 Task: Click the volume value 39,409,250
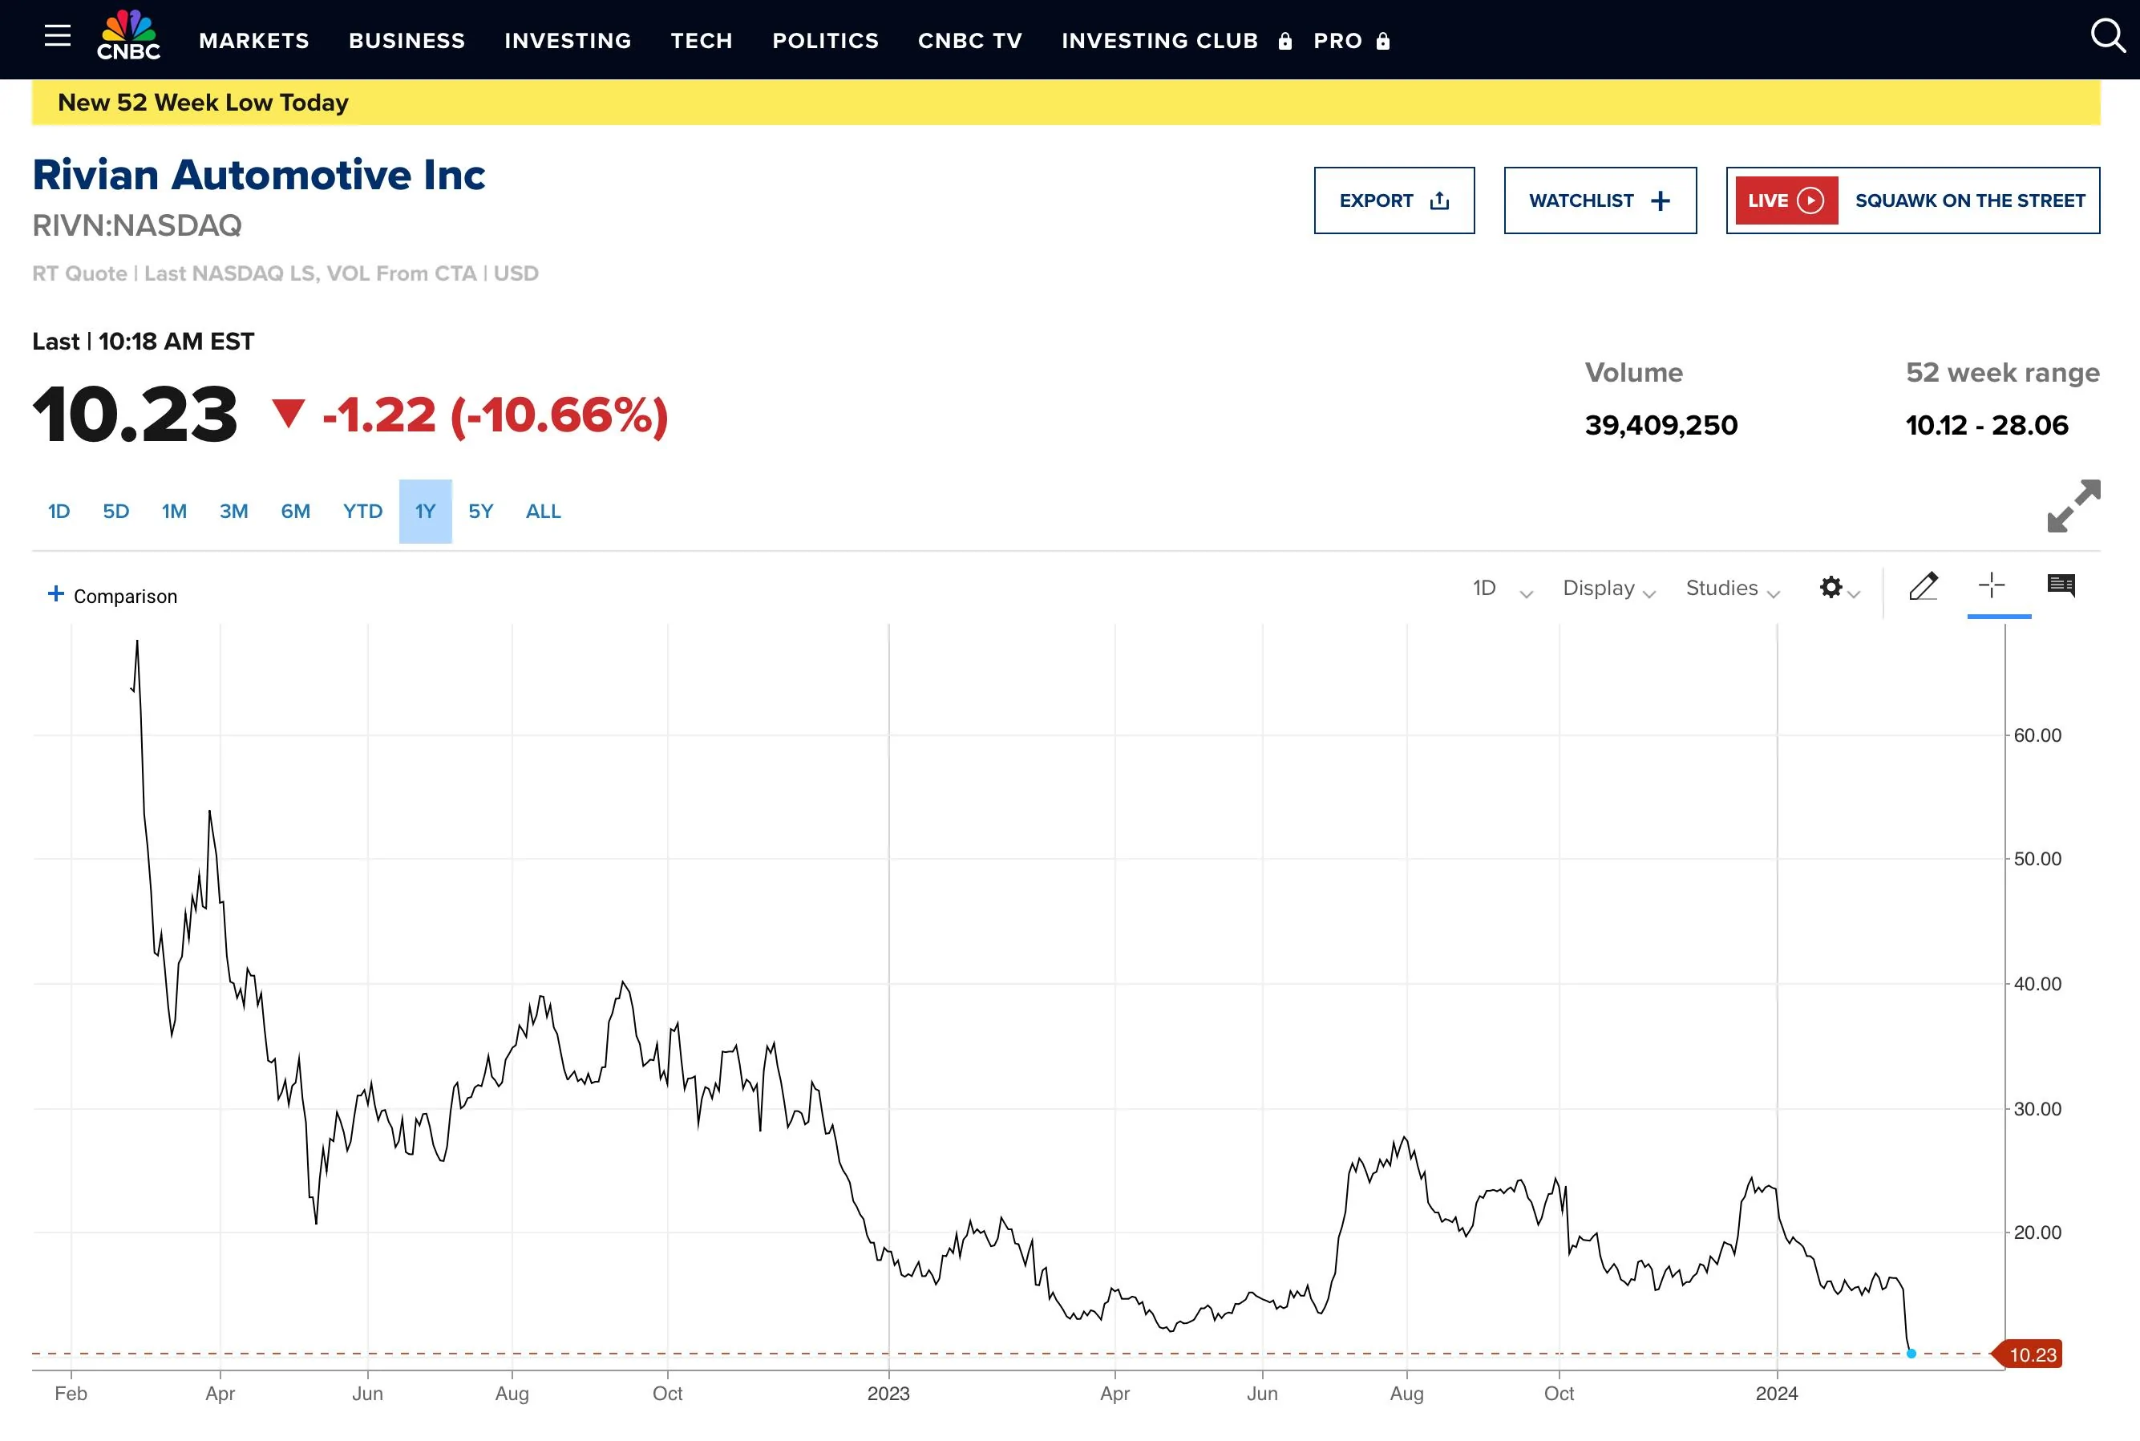click(1661, 424)
